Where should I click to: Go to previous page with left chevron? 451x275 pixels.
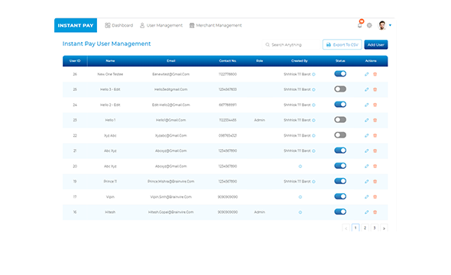346,228
